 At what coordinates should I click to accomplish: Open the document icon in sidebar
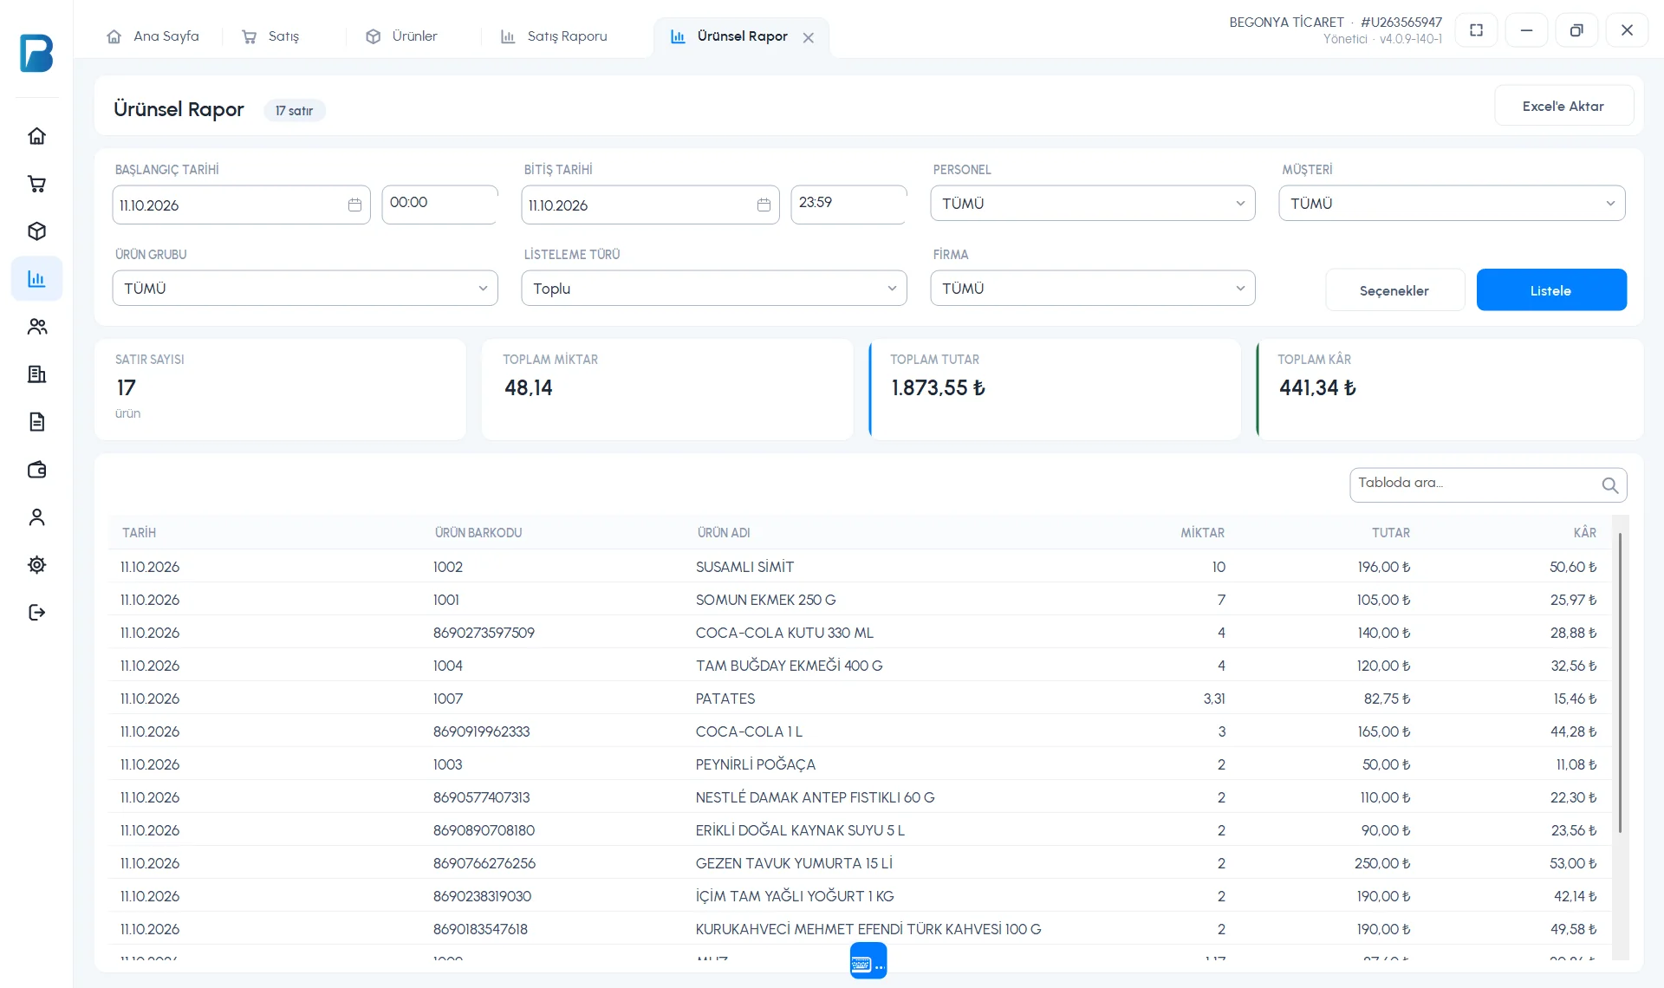(x=36, y=422)
